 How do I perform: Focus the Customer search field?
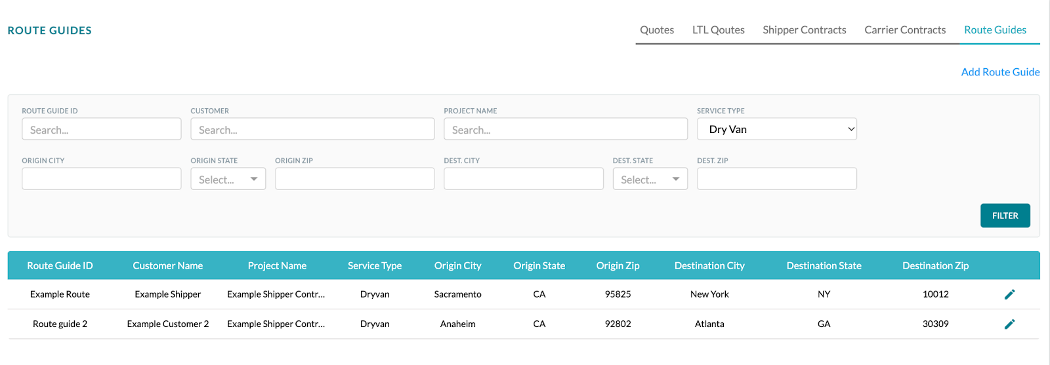point(312,129)
